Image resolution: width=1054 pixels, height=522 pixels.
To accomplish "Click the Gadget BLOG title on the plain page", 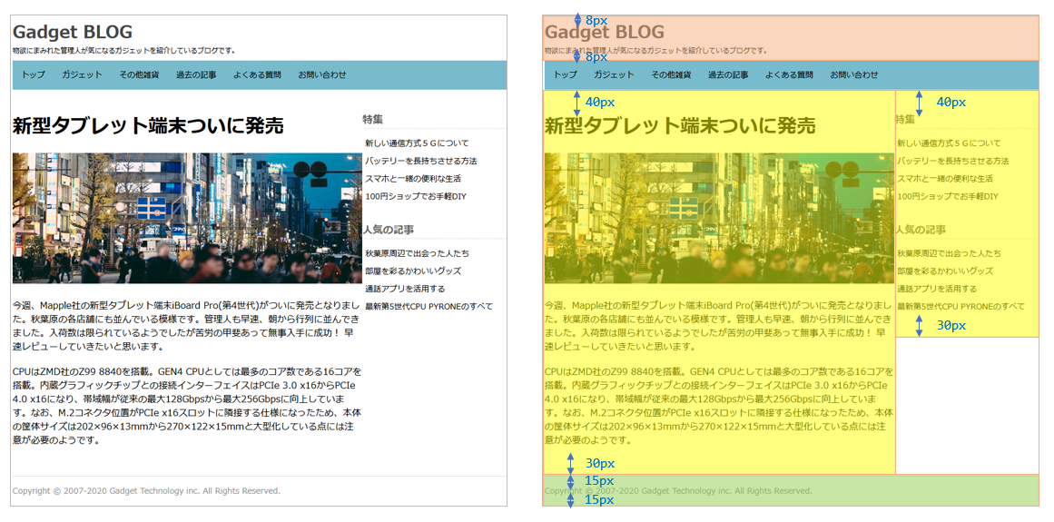I will [73, 32].
